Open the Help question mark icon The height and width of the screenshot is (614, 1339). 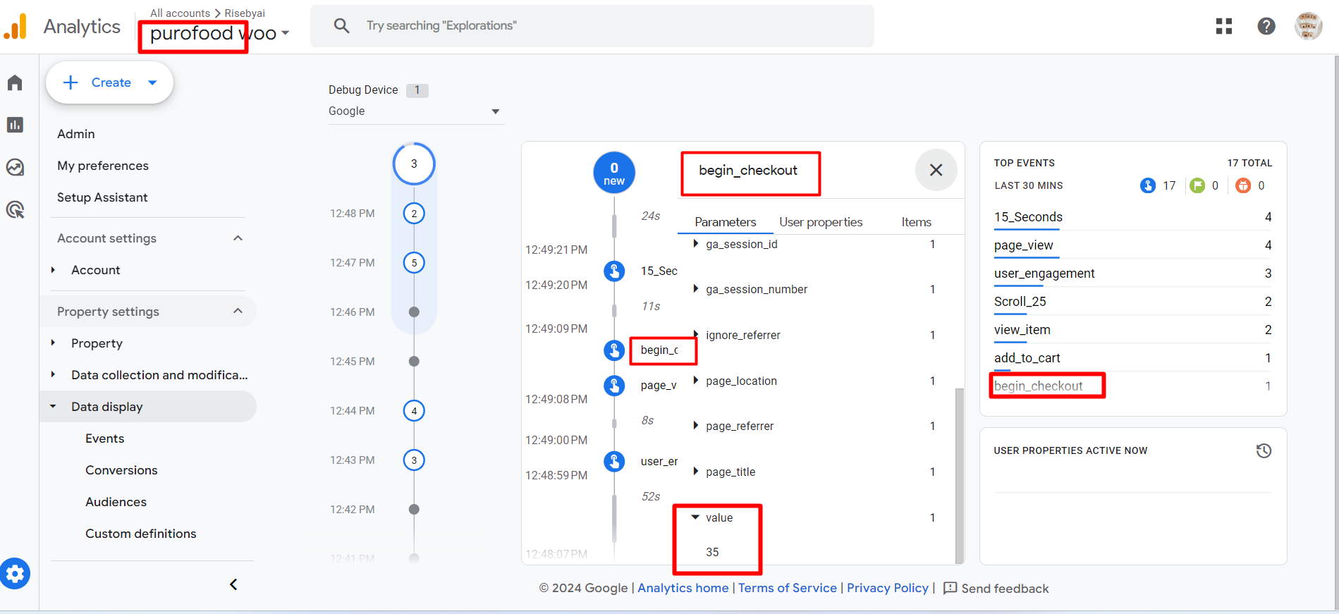(1266, 26)
